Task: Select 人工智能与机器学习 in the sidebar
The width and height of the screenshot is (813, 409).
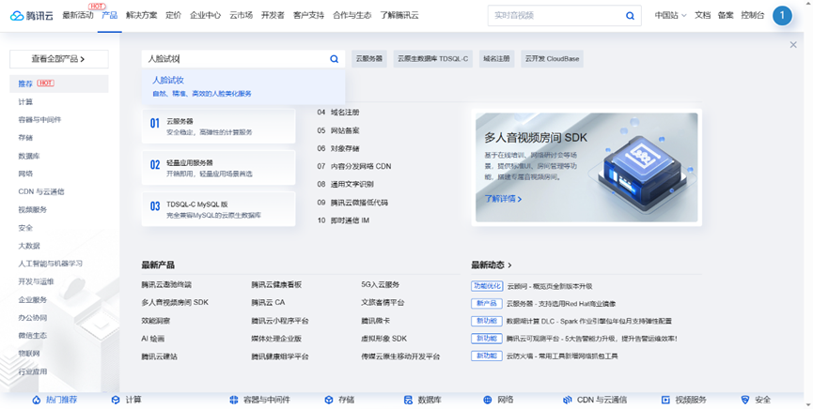Action: coord(51,264)
